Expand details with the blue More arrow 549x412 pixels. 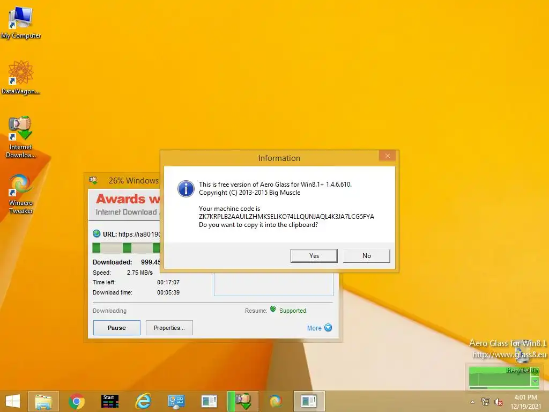[x=328, y=328]
